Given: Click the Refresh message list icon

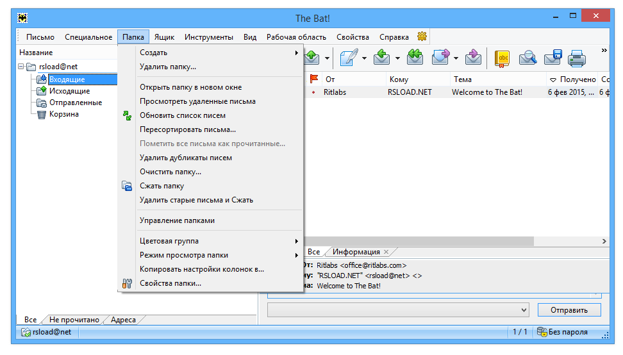Looking at the screenshot, I should (127, 115).
